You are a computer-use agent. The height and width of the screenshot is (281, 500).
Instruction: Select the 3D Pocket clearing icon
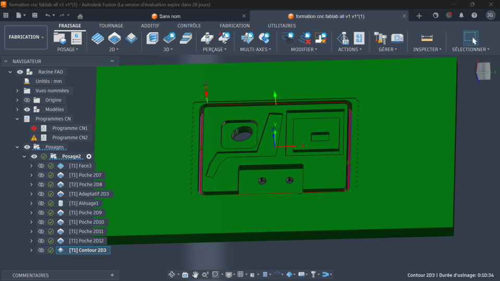169,38
